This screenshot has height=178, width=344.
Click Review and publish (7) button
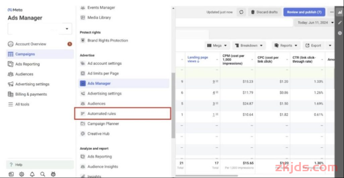(304, 12)
